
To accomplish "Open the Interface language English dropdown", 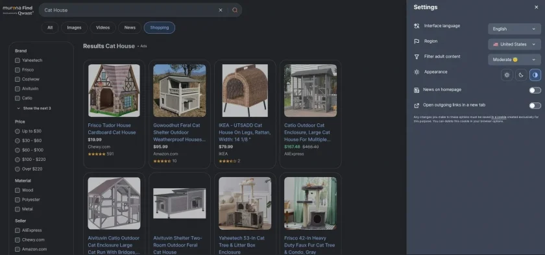I will 515,29.
